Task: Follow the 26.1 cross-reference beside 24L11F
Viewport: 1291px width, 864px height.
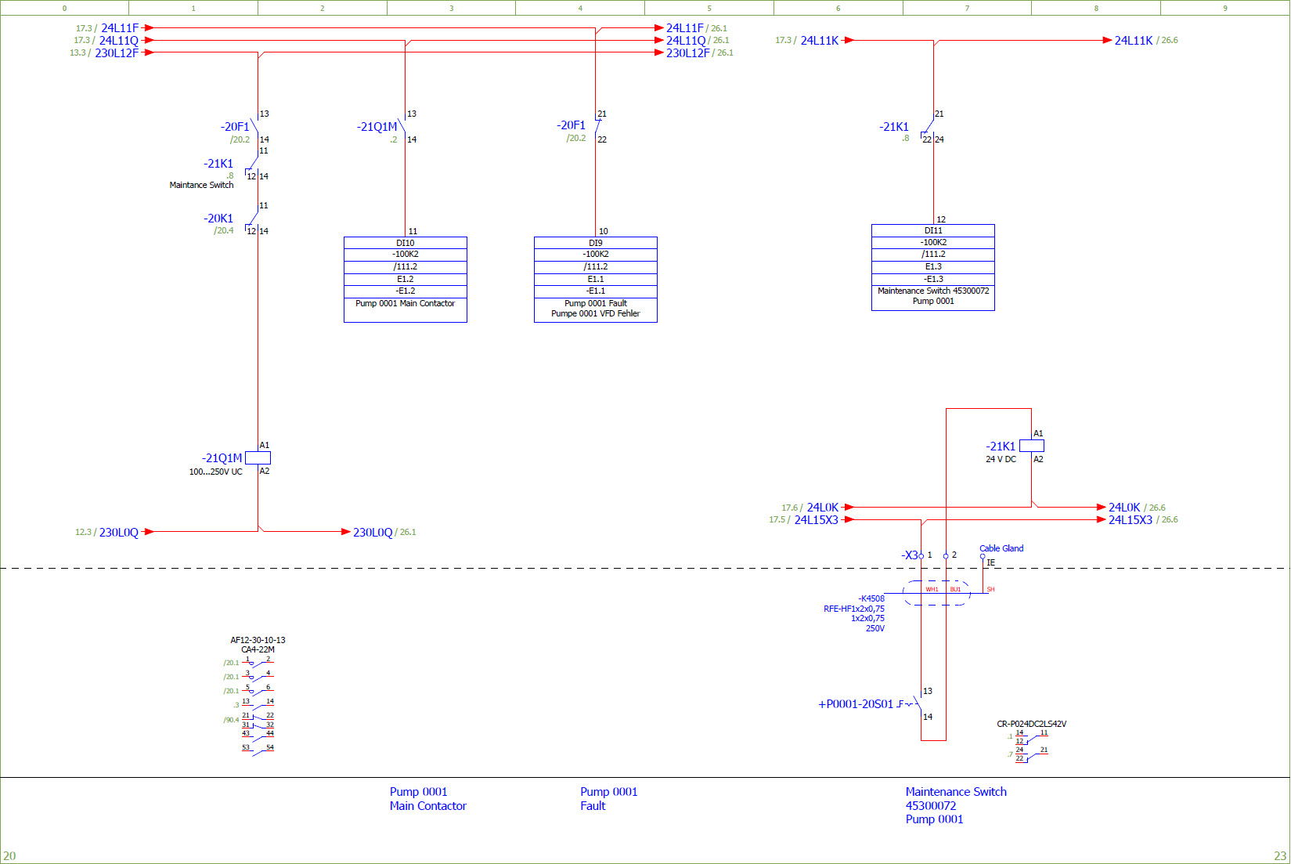Action: [719, 28]
